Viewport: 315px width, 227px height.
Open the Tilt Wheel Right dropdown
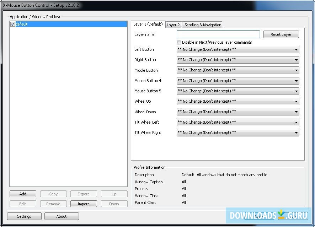[238, 133]
